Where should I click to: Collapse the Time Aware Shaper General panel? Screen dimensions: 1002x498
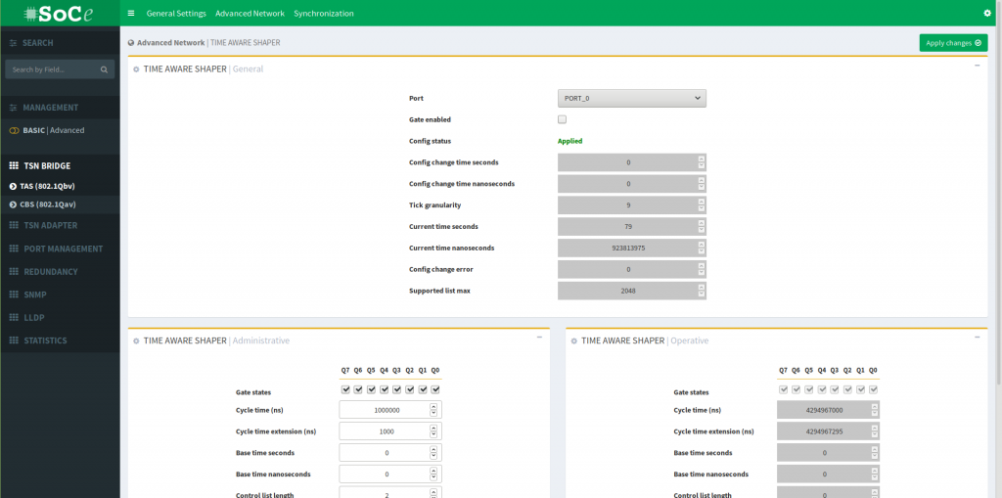tap(977, 65)
